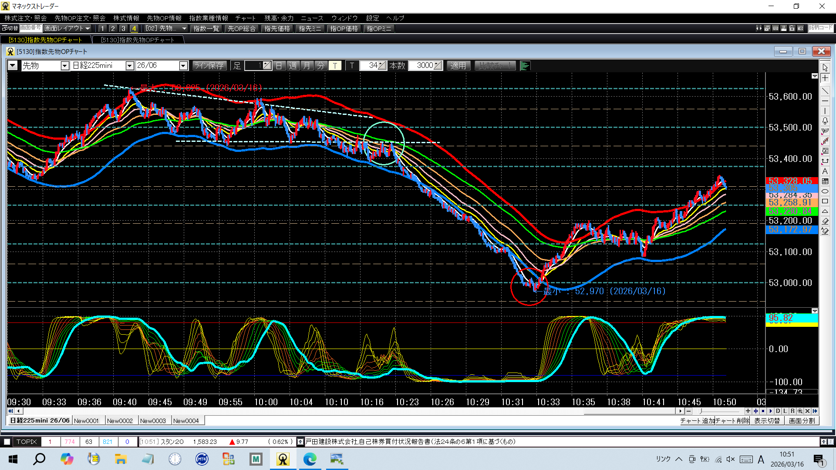This screenshot has height=470, width=836.
Task: Click the 画面分割 button
Action: (x=802, y=421)
